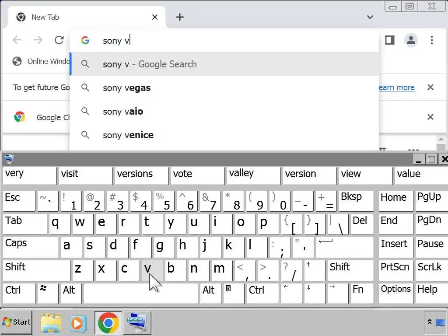Select 'sony v - Google Search' suggestion

coord(224,64)
